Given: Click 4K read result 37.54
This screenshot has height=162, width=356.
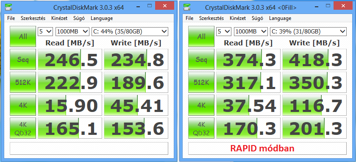Looking at the screenshot, I should coord(248,105).
